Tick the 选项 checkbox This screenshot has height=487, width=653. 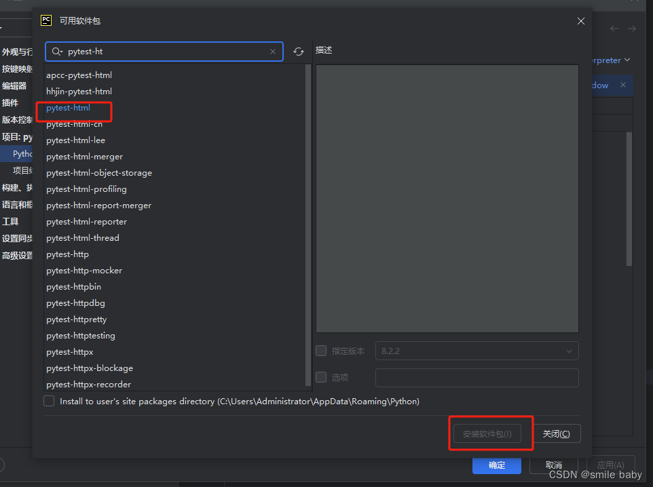pos(321,377)
